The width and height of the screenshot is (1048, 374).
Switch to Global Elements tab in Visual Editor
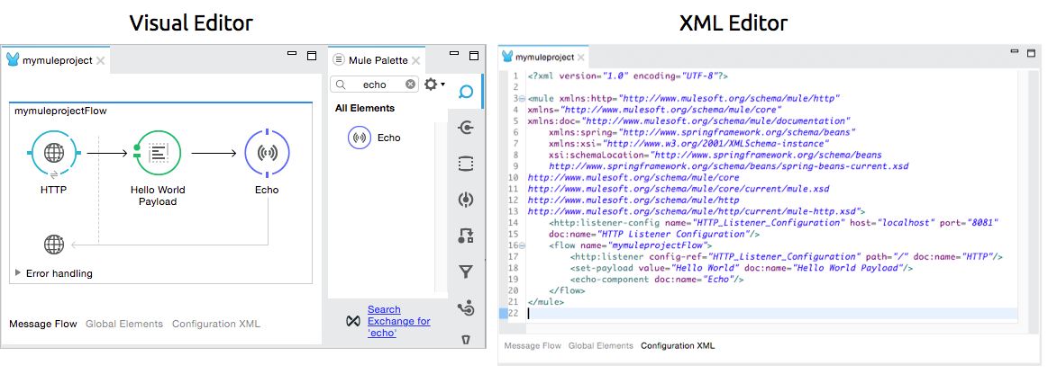pyautogui.click(x=124, y=324)
